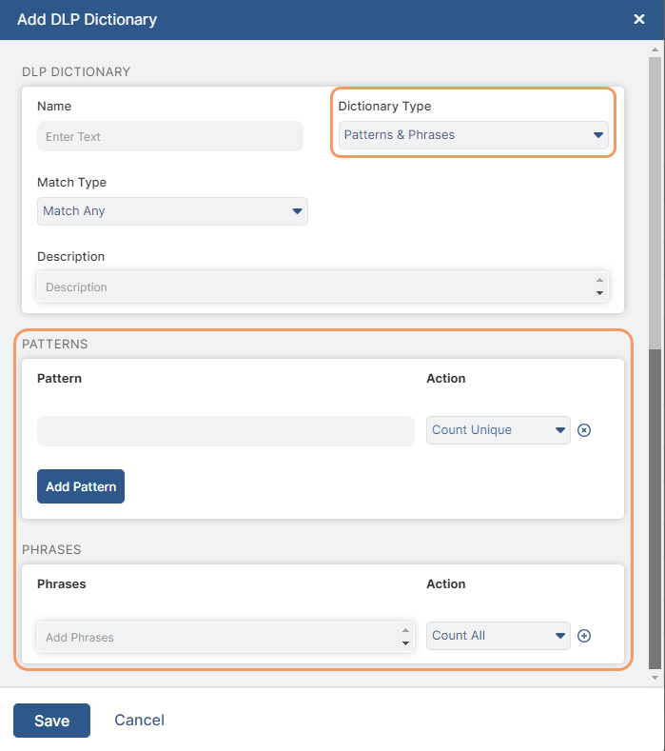Click Add Phrases field down arrow
Screen dimensions: 665x751
(x=405, y=643)
